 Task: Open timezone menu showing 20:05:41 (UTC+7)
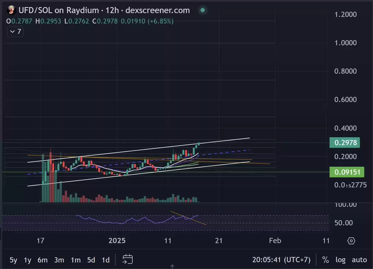[282, 260]
